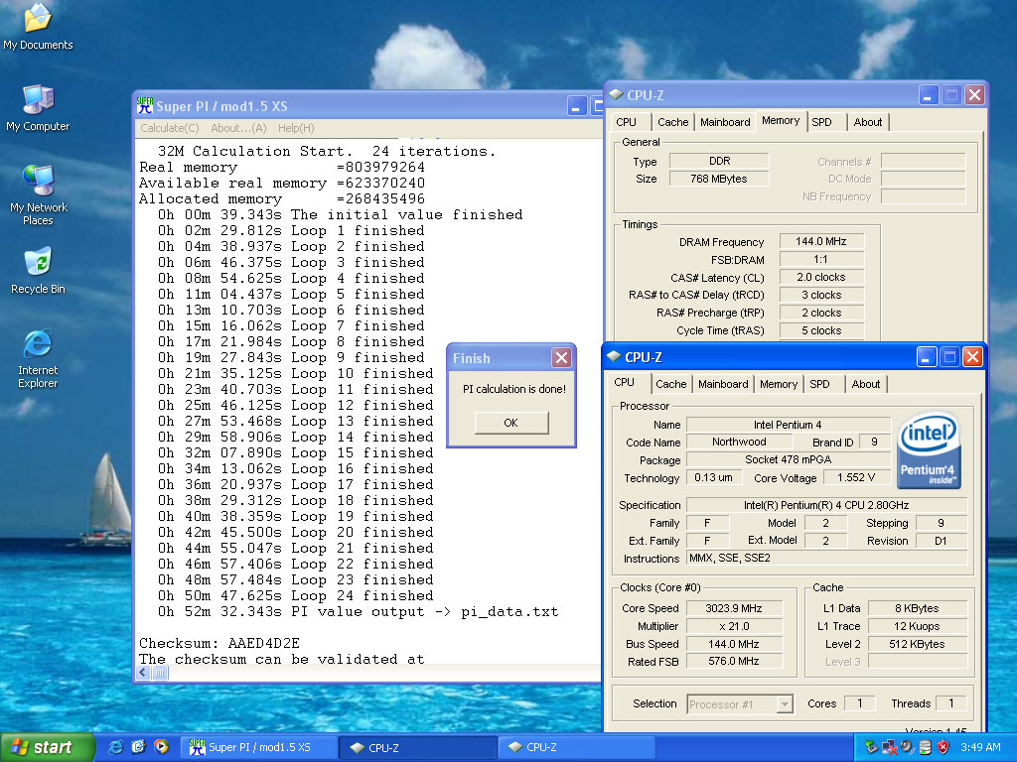Image resolution: width=1017 pixels, height=762 pixels.
Task: Click the Super PI title bar icon
Action: [x=145, y=105]
